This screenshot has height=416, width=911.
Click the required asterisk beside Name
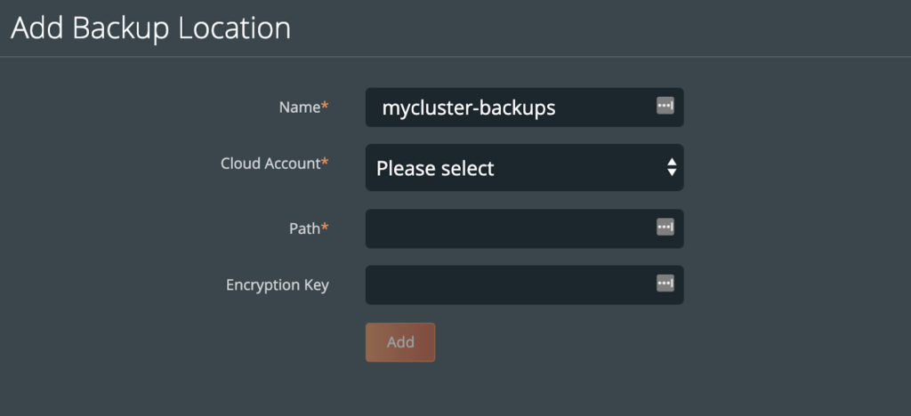[x=325, y=107]
